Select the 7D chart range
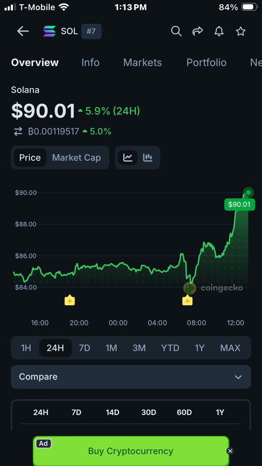262x466 pixels. [x=84, y=348]
